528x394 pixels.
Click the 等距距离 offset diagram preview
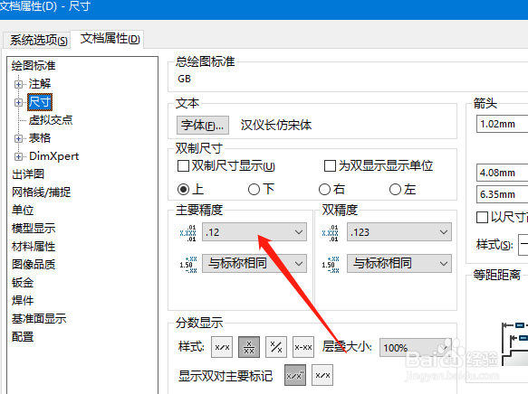[514, 343]
